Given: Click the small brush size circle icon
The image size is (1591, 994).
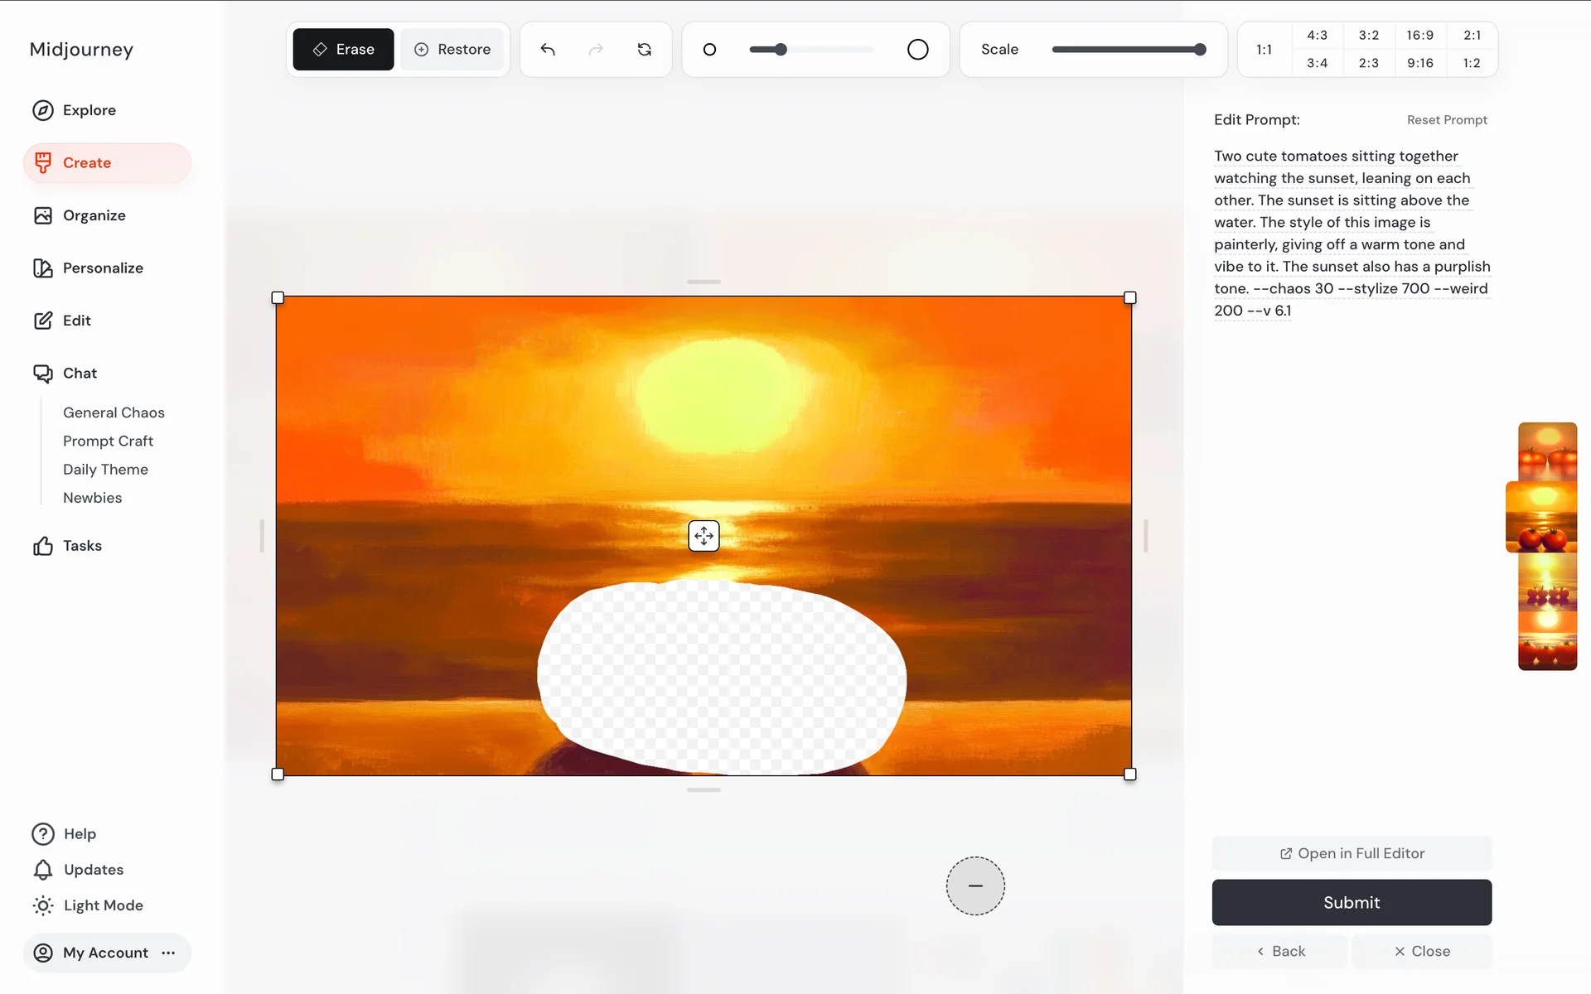Looking at the screenshot, I should 709,50.
